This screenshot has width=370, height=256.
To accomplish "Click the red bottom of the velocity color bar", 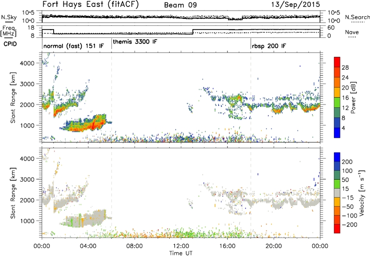I will pos(337,229).
